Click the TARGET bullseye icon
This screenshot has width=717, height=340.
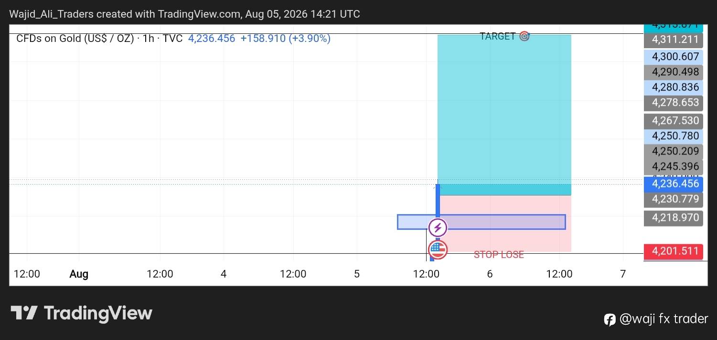(524, 36)
